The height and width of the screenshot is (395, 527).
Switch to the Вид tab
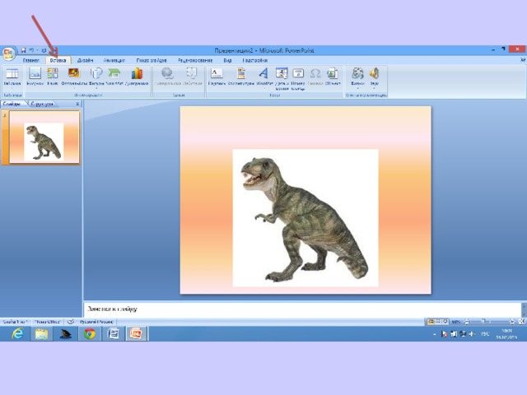click(227, 60)
